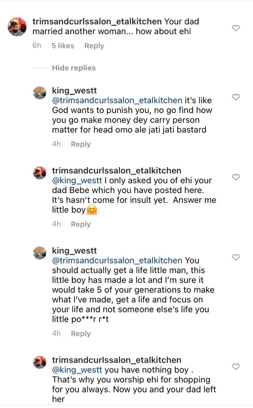Reply to king_westt's 'God wants to punish' comment
Image resolution: width=253 pixels, height=408 pixels.
[80, 144]
